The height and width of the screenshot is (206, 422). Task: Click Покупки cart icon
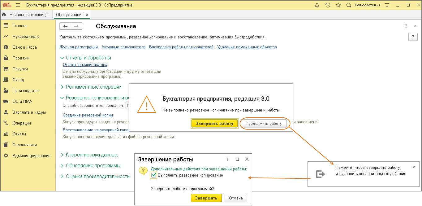(x=6, y=69)
